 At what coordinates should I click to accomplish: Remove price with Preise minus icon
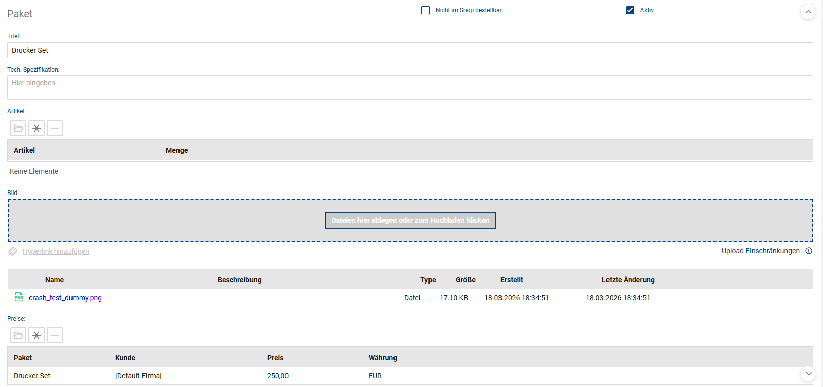pos(55,335)
